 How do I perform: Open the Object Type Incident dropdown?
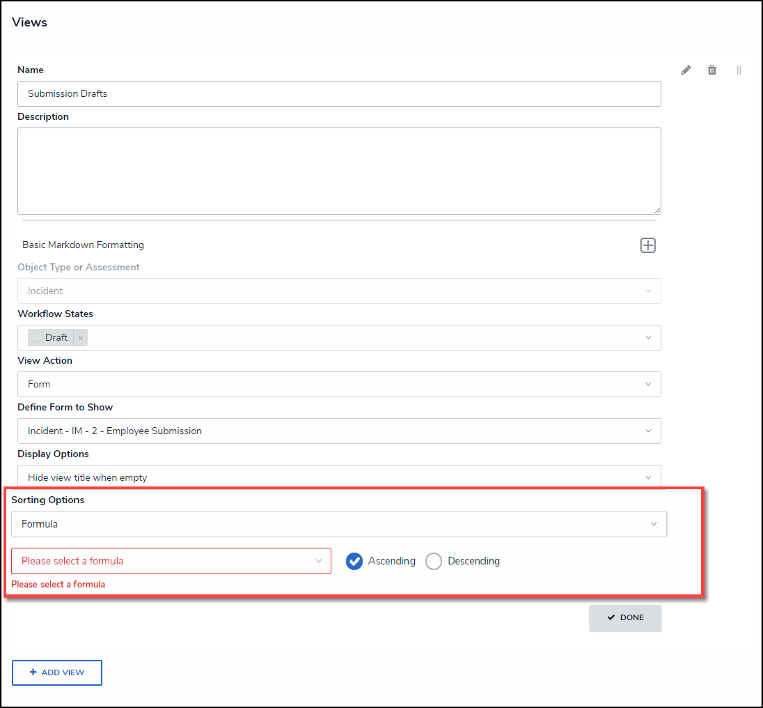coord(647,291)
